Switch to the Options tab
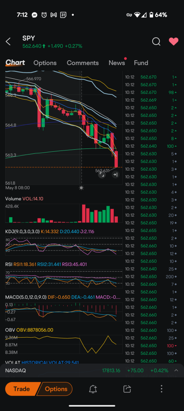The height and width of the screenshot is (411, 184). (x=45, y=63)
